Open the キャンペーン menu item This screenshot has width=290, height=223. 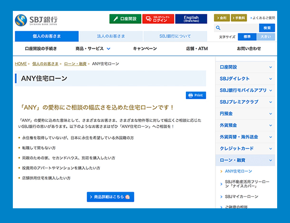pyautogui.click(x=145, y=48)
